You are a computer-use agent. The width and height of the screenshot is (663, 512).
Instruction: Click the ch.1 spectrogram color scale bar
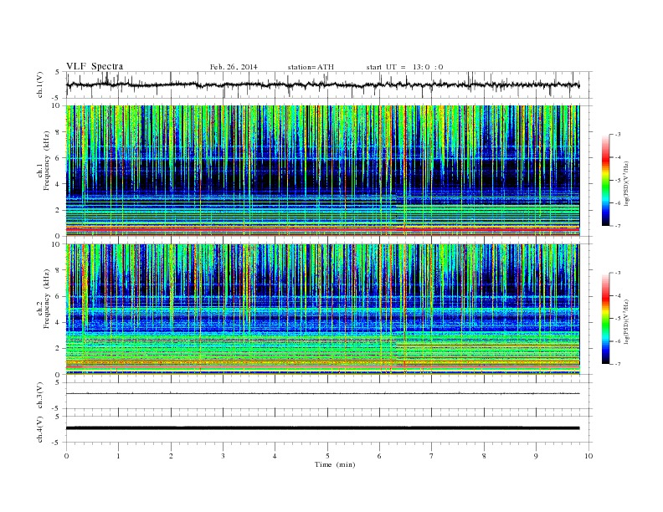pyautogui.click(x=606, y=181)
